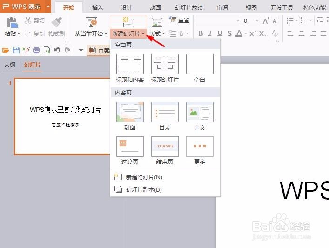Viewport: 329px width, 248px height.
Task: Align text right
Action: click(313, 33)
